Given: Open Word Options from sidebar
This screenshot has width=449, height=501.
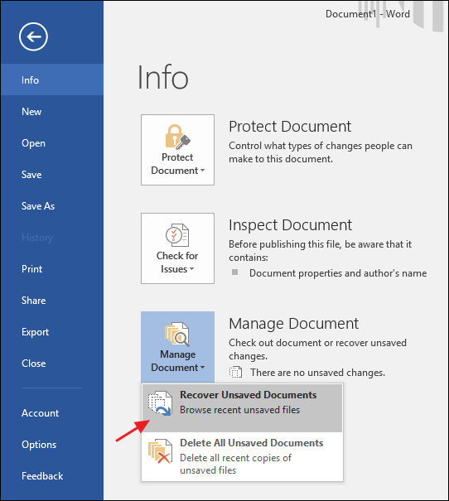Looking at the screenshot, I should (52, 445).
